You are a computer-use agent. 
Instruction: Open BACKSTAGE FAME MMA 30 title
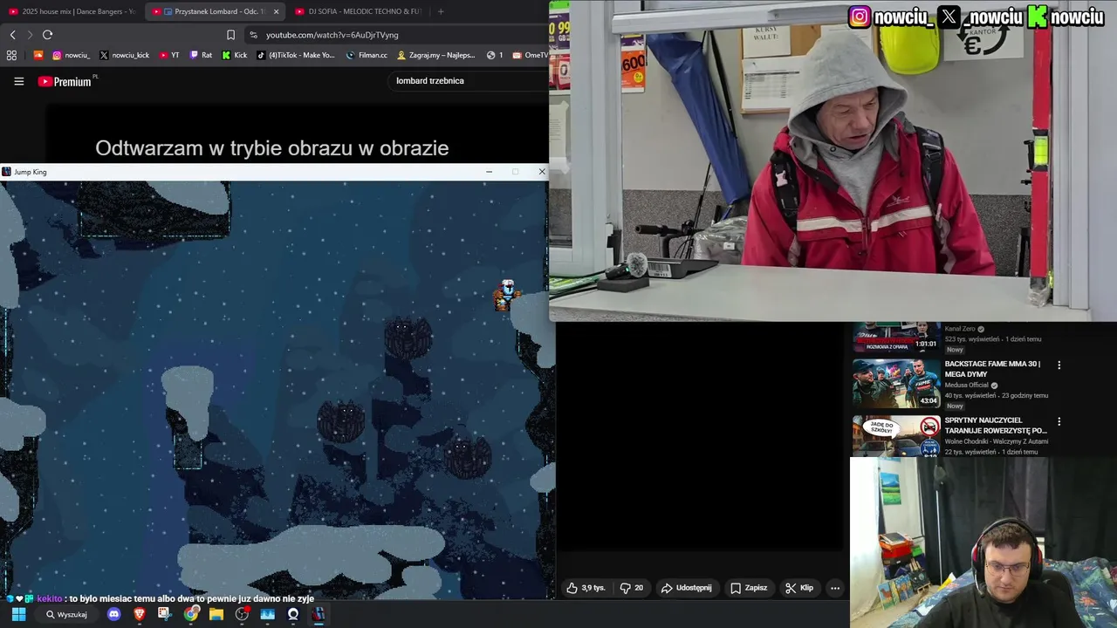click(x=992, y=369)
